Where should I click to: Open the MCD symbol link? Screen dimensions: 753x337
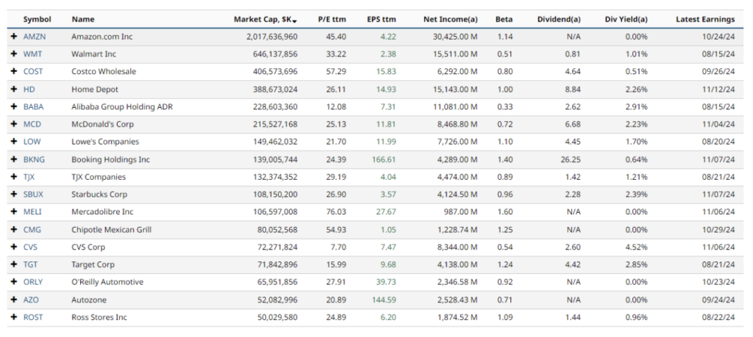[32, 124]
